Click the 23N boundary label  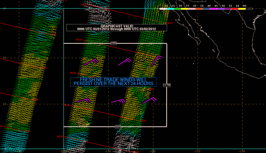[x=114, y=43]
